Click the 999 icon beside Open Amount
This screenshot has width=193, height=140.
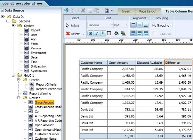[x=30, y=125]
